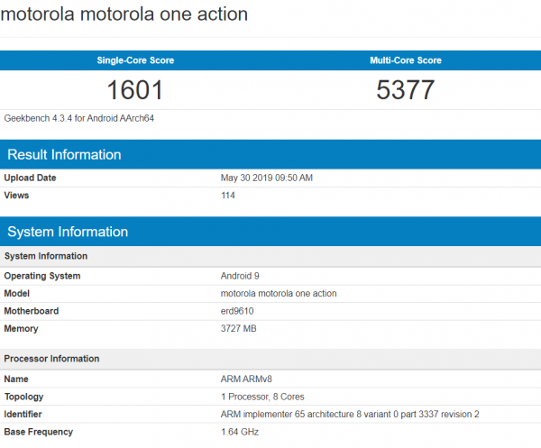This screenshot has height=448, width=541.
Task: Click the Processor Information subheader
Action: (x=270, y=359)
